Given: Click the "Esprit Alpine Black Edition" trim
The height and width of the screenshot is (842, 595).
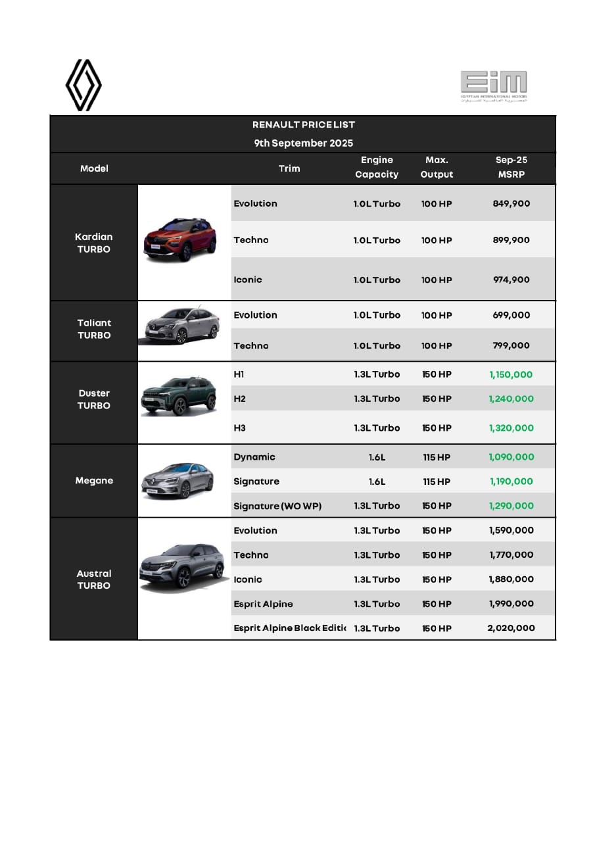Looking at the screenshot, I should click(x=290, y=628).
